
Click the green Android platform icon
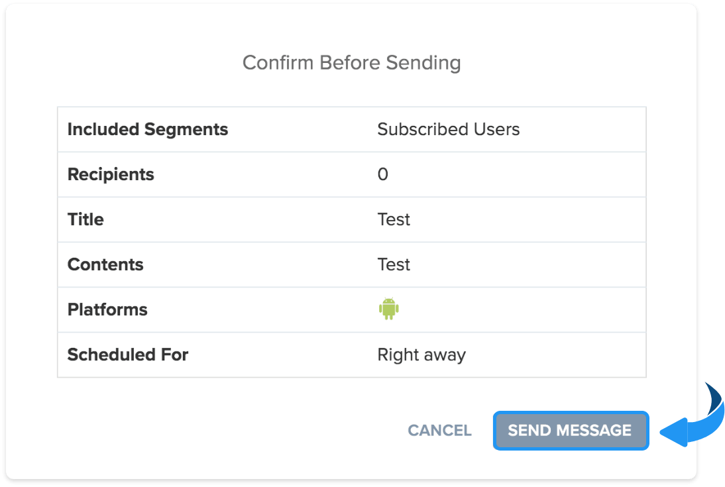click(388, 309)
